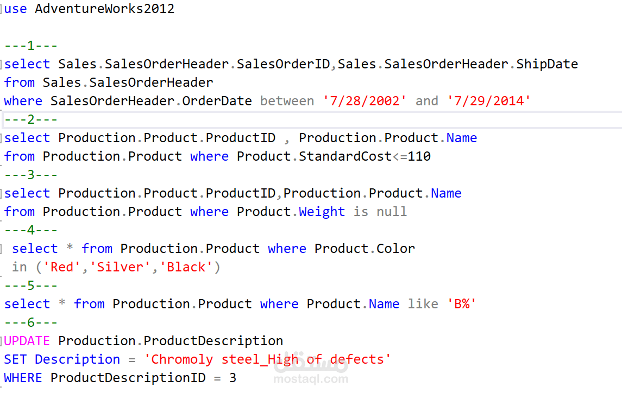622x393 pixels.
Task: Click the 'Black' string literal
Action: pos(186,267)
